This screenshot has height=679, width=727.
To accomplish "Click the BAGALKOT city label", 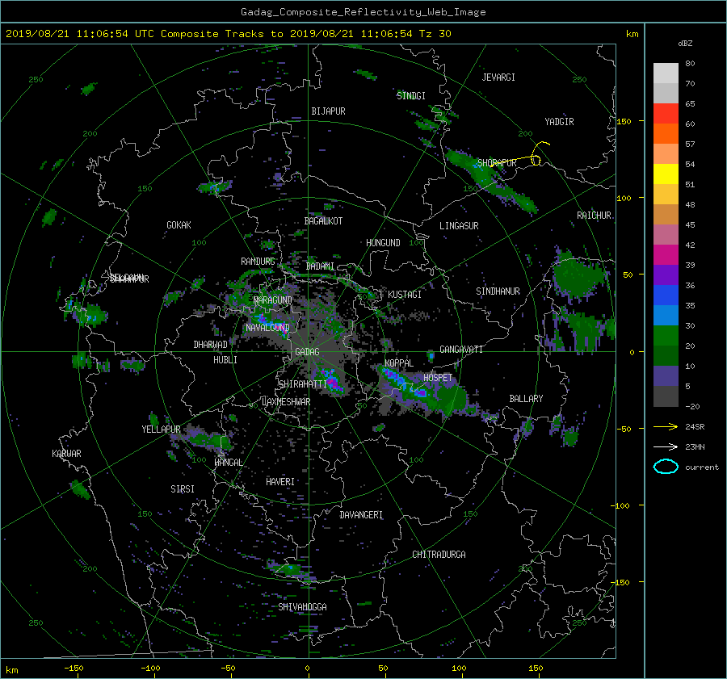I will (323, 221).
